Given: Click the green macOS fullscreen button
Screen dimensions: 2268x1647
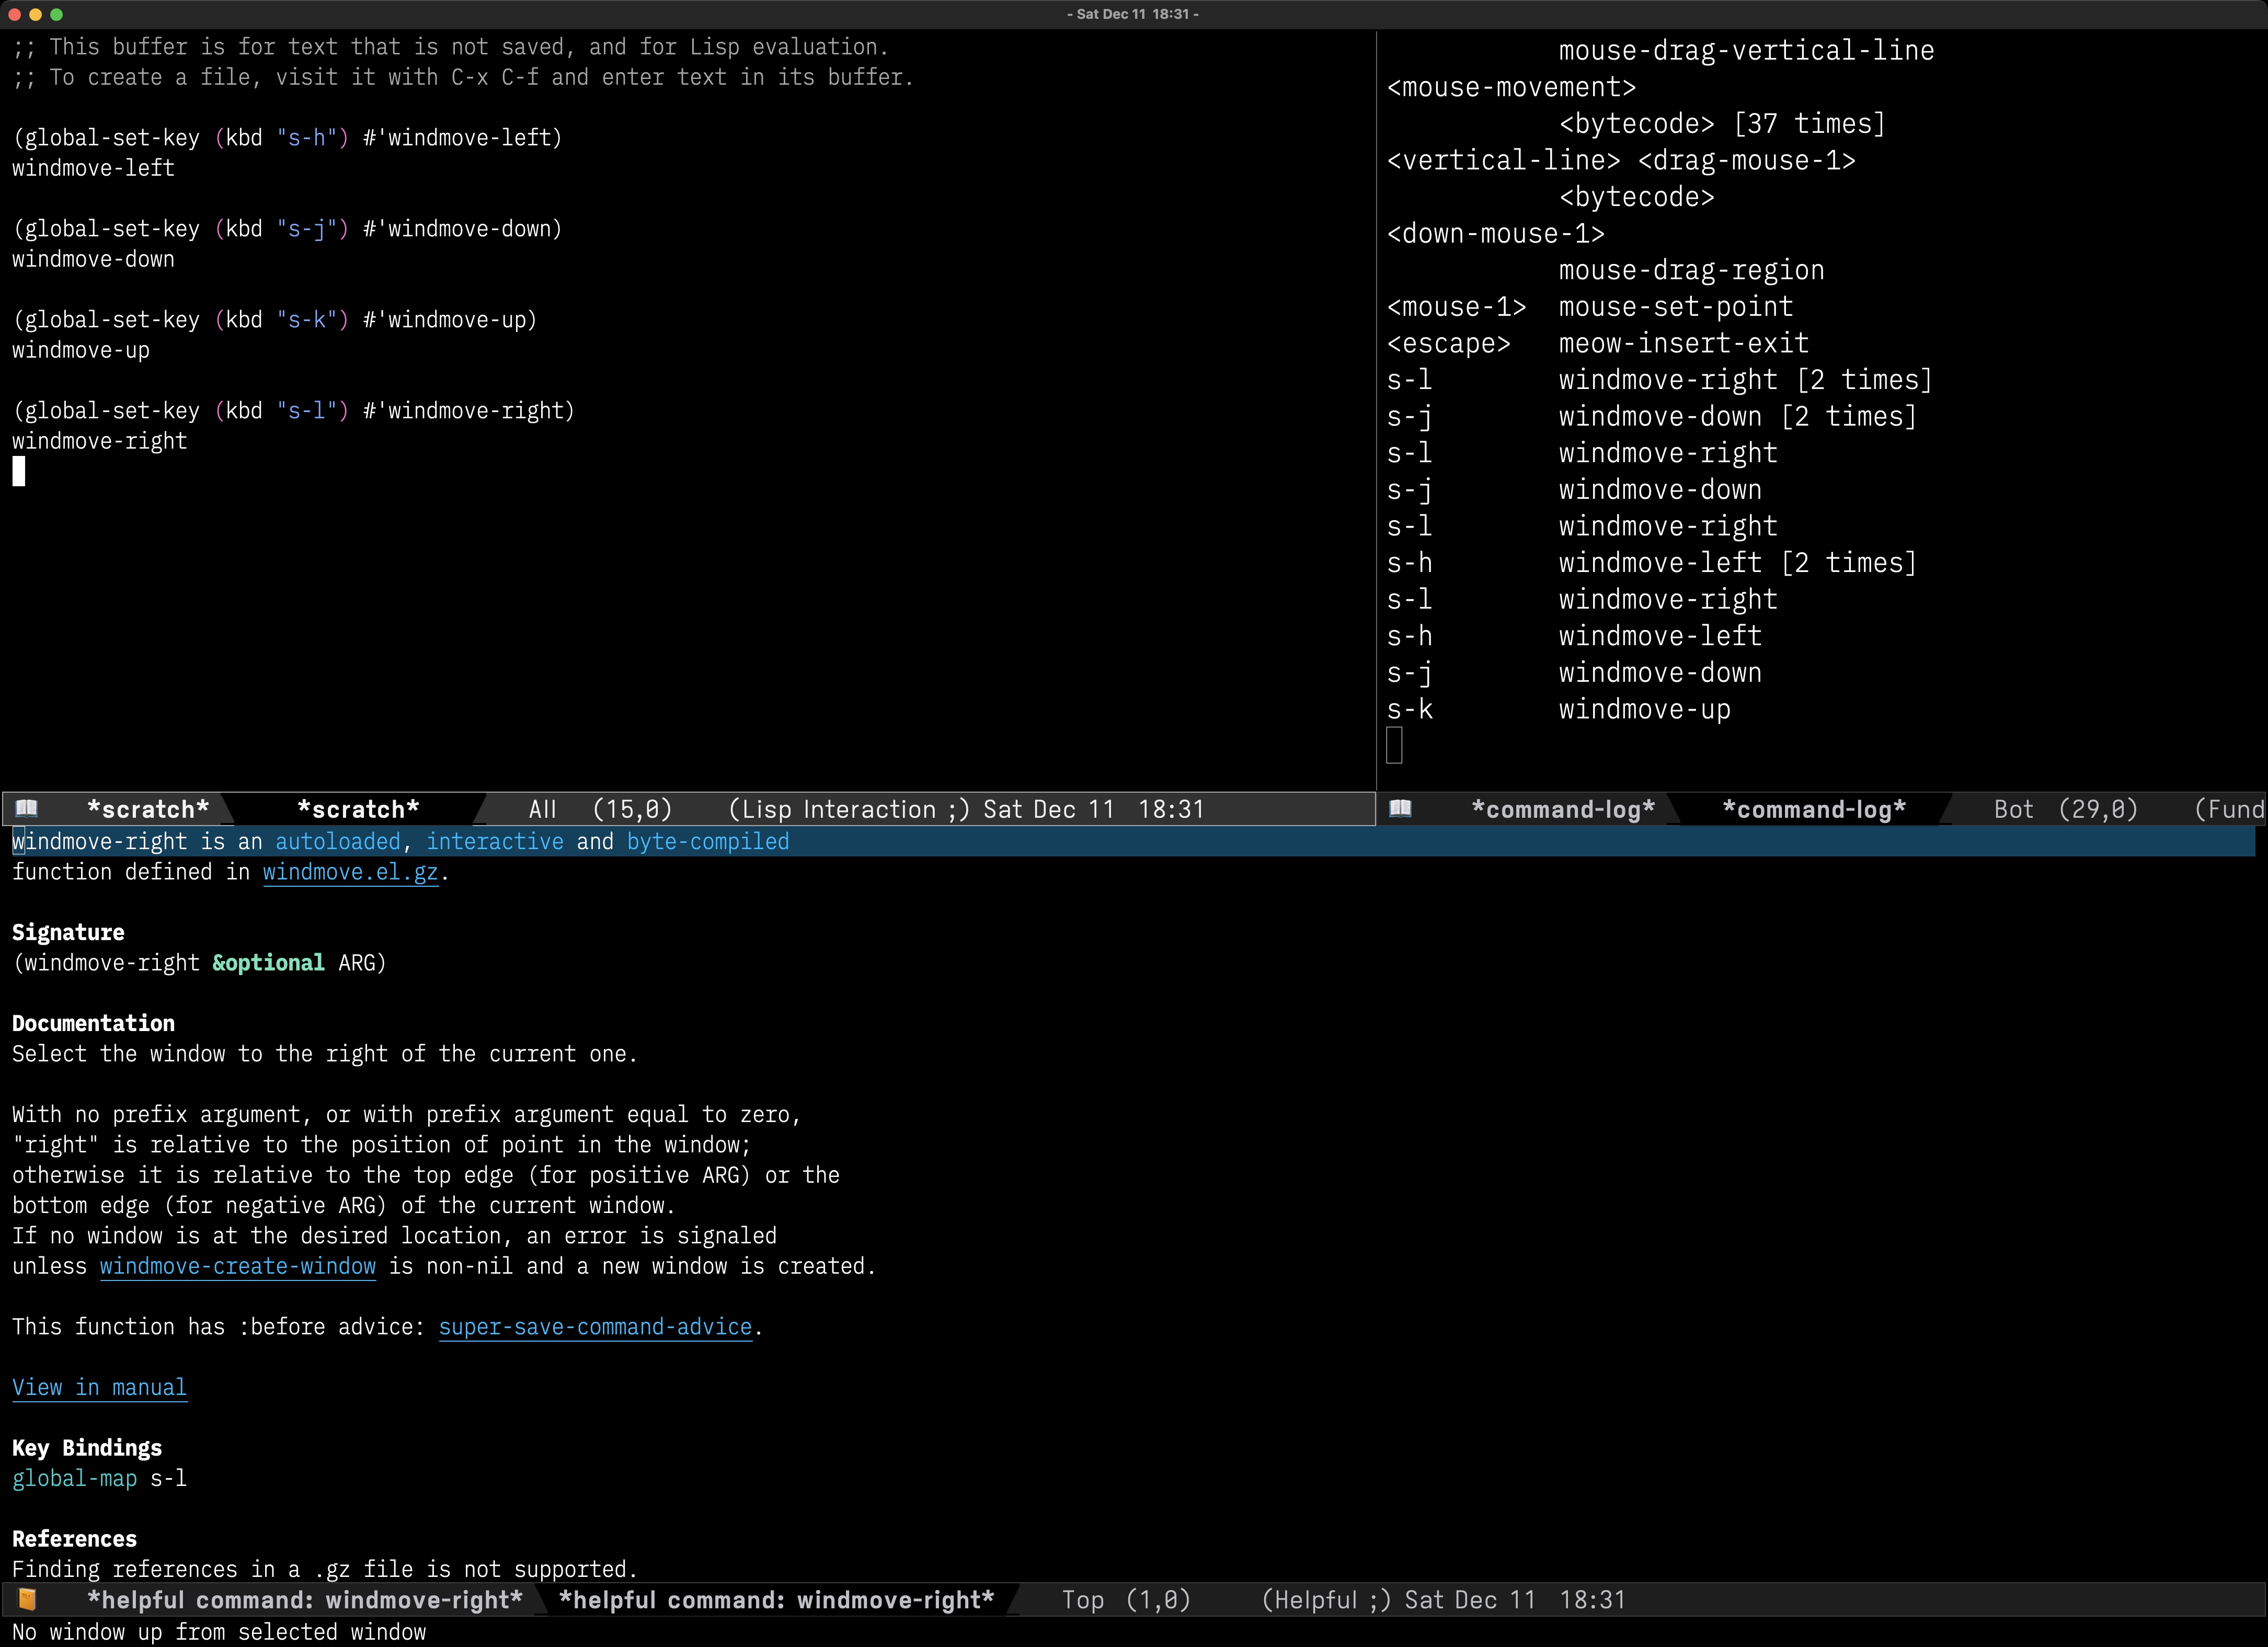Looking at the screenshot, I should [x=56, y=14].
